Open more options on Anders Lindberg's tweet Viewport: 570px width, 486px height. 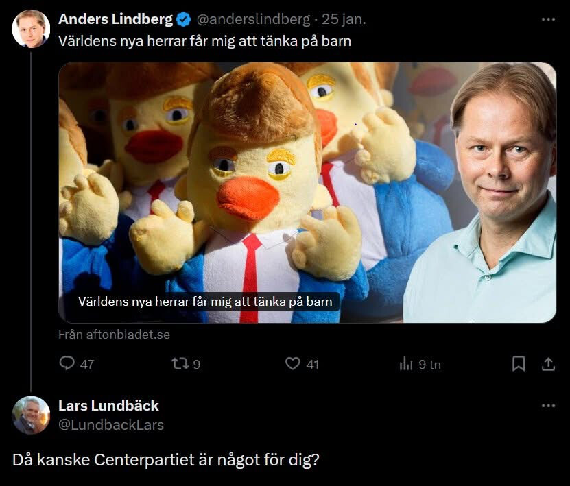(x=548, y=19)
